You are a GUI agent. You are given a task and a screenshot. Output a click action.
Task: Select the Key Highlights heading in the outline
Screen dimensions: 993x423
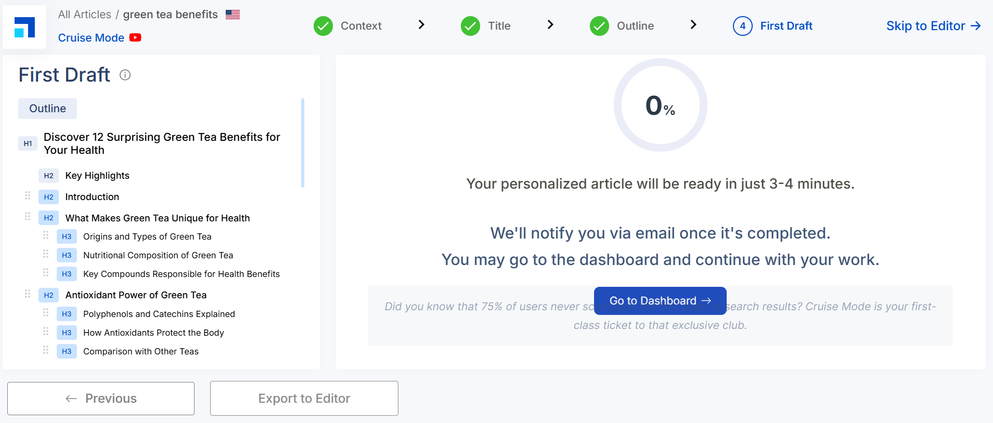[97, 176]
